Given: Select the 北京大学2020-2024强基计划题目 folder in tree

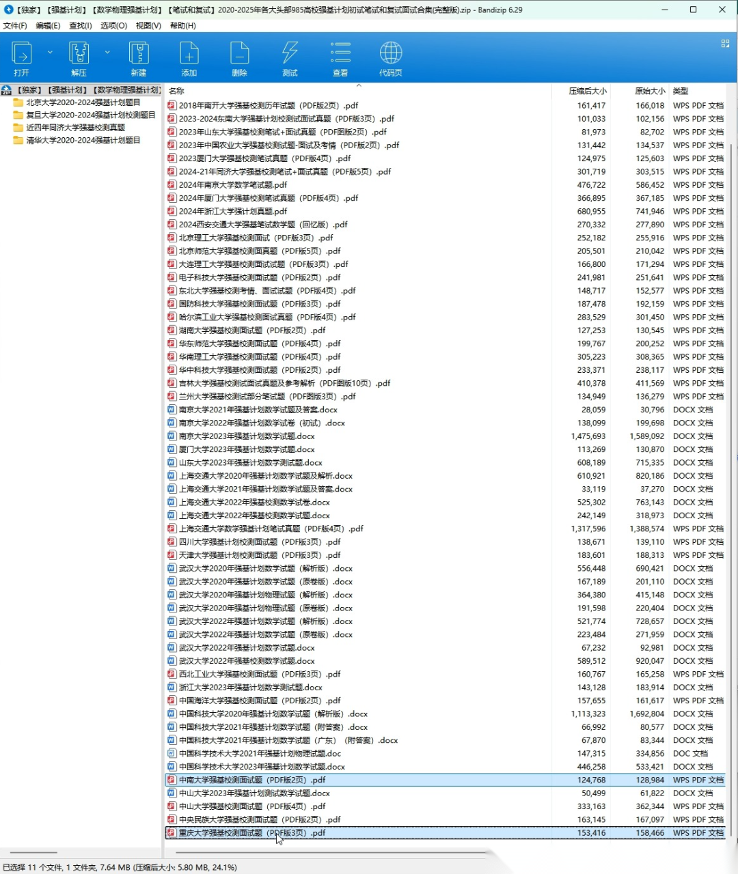Looking at the screenshot, I should pos(83,102).
